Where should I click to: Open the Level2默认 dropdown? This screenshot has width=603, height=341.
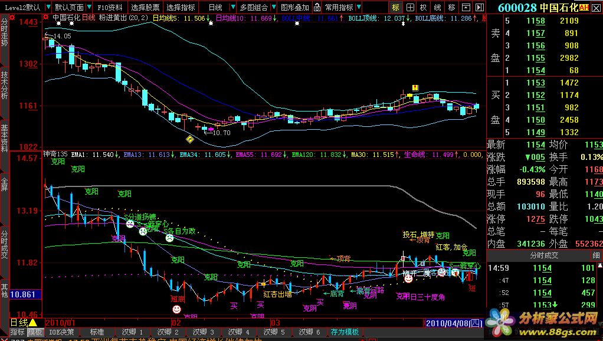(24, 8)
